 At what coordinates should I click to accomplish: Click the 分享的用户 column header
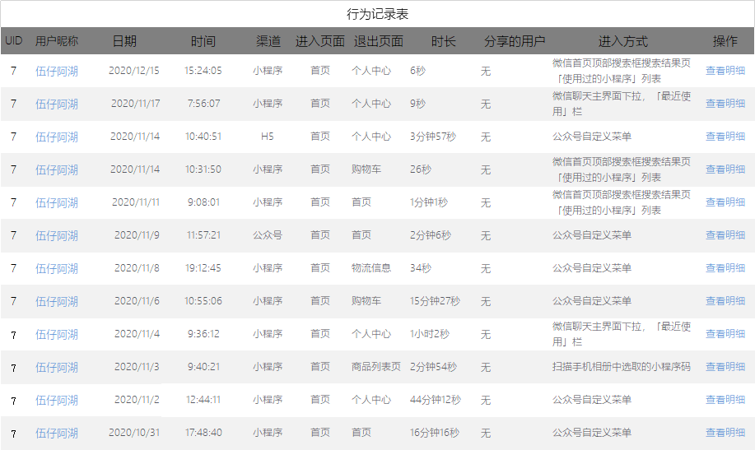[515, 41]
